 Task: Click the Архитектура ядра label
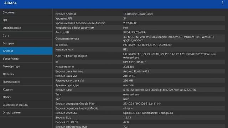pyautogui.click(x=67, y=85)
